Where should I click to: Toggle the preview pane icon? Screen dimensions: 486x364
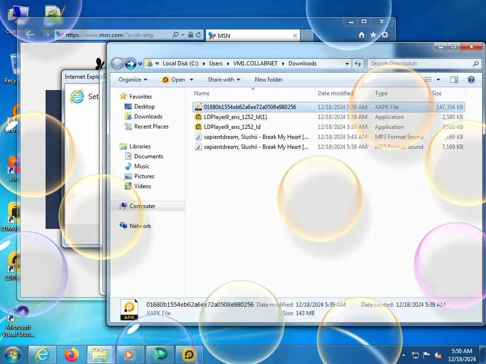click(x=454, y=80)
